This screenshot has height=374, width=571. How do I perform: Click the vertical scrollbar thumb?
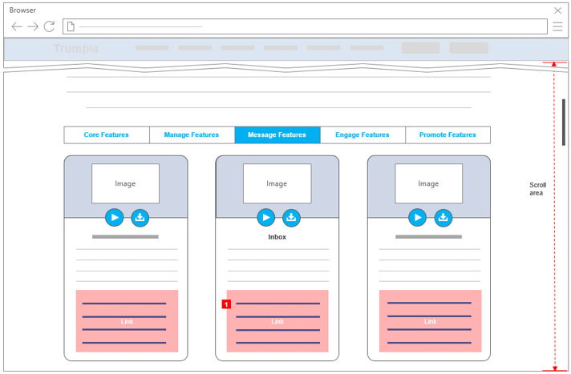[x=563, y=122]
